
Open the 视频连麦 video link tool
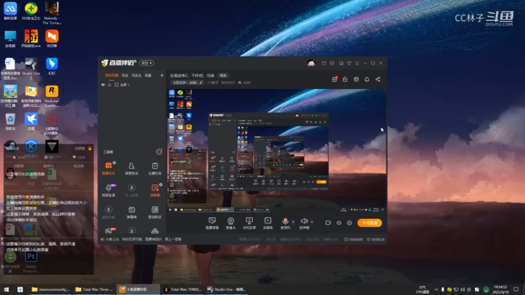click(x=108, y=190)
